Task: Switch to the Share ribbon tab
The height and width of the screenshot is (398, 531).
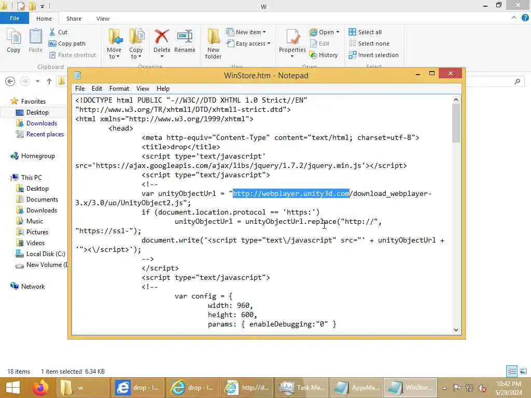Action: point(74,19)
